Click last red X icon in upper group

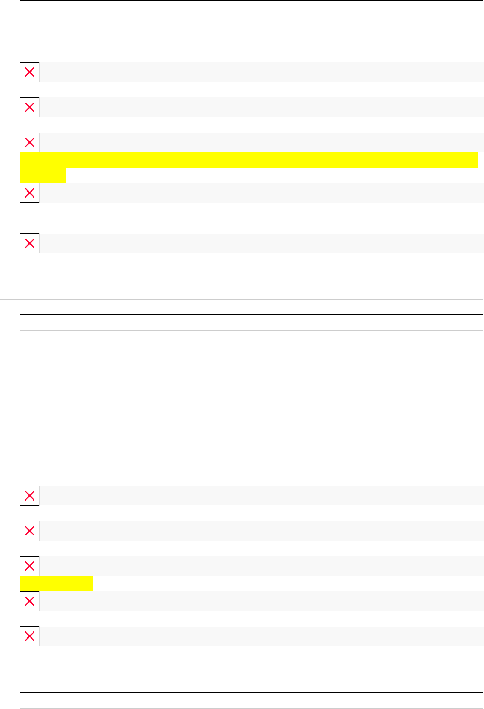[29, 243]
